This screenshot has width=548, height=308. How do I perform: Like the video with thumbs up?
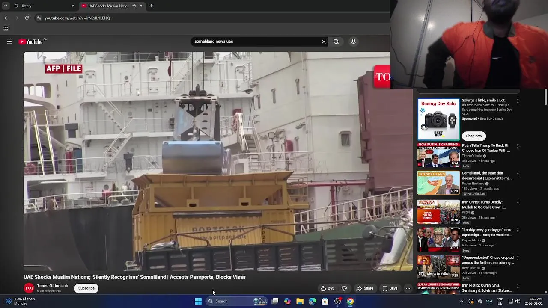coord(328,288)
